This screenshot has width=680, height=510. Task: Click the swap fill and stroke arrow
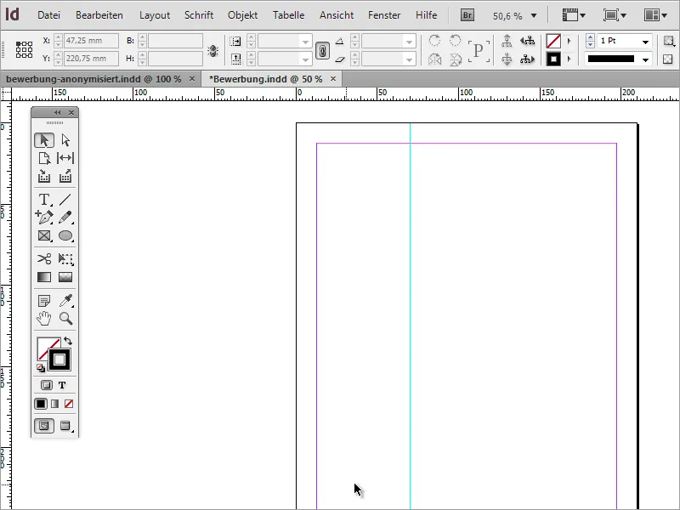(68, 341)
